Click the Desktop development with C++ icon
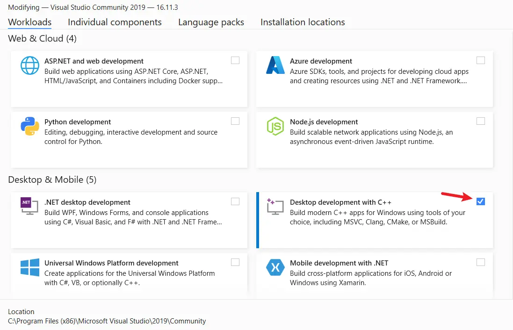The height and width of the screenshot is (330, 513). pyautogui.click(x=275, y=207)
